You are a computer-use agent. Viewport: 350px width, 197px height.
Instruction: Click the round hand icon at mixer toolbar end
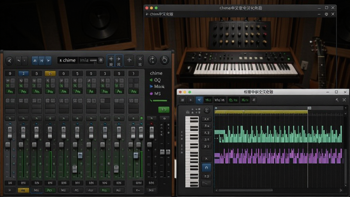coord(164,60)
